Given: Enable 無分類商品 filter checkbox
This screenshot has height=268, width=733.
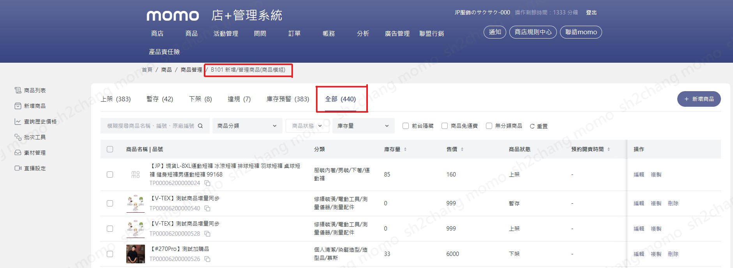Looking at the screenshot, I should (489, 126).
